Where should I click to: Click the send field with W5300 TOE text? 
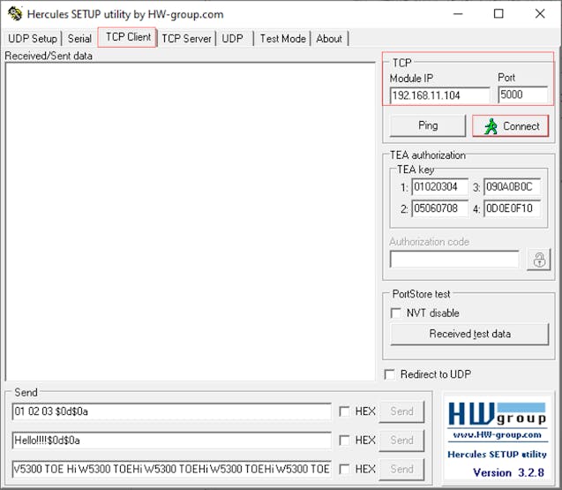(x=172, y=469)
